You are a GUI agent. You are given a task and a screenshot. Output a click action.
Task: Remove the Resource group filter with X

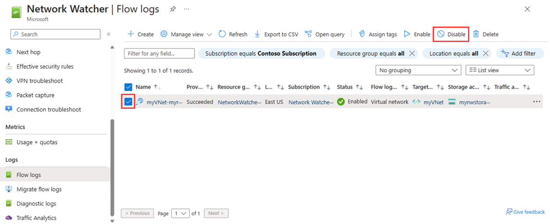pyautogui.click(x=412, y=53)
